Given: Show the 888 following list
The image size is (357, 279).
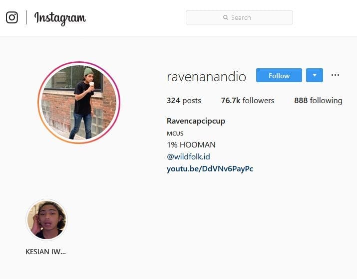Looking at the screenshot, I should pos(318,100).
